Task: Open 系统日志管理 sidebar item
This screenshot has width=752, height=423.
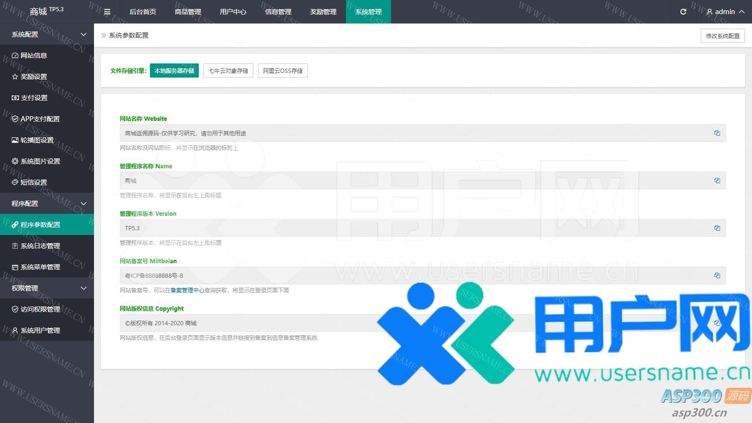Action: coord(47,246)
